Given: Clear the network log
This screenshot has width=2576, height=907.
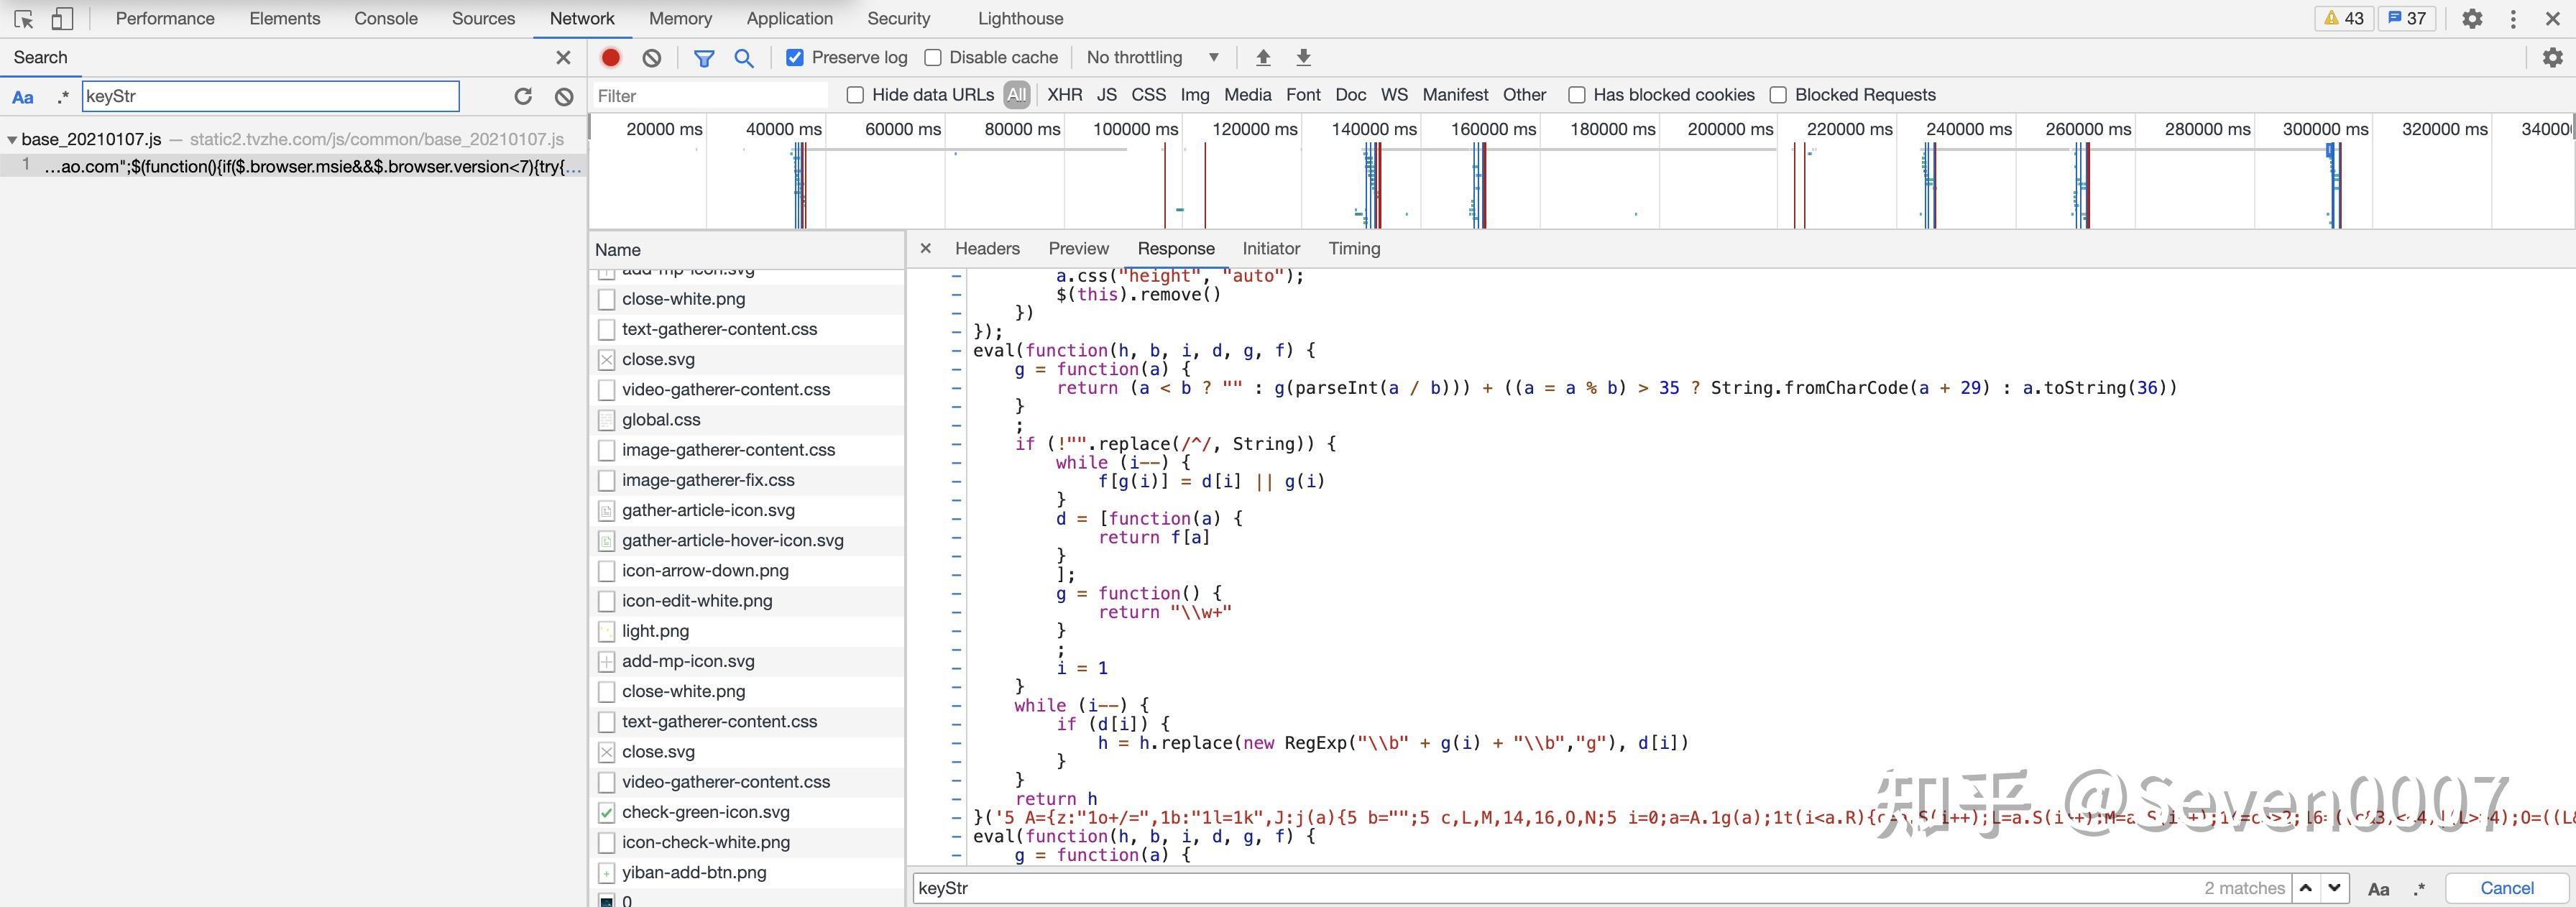Looking at the screenshot, I should point(652,58).
